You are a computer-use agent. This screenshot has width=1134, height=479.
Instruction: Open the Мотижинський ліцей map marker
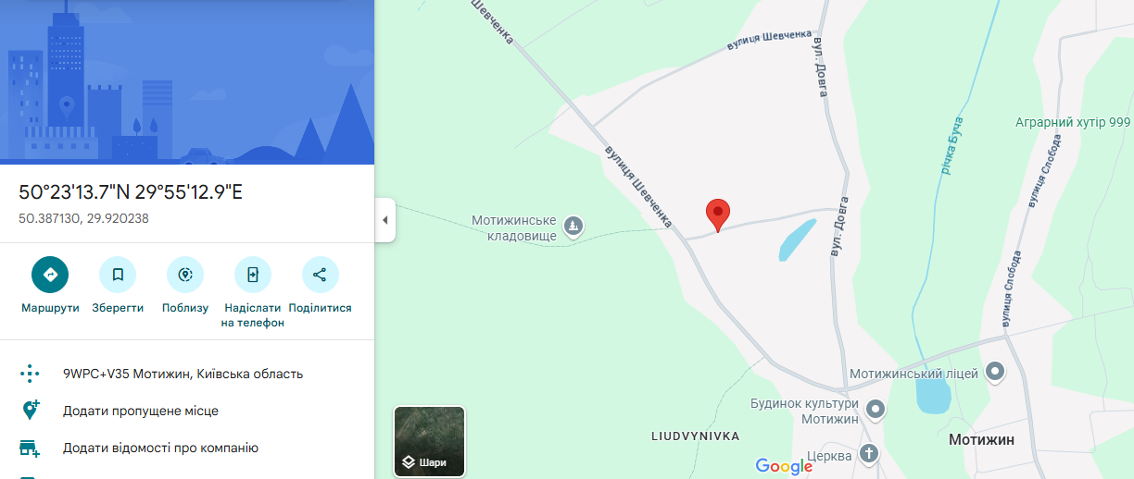point(995,373)
